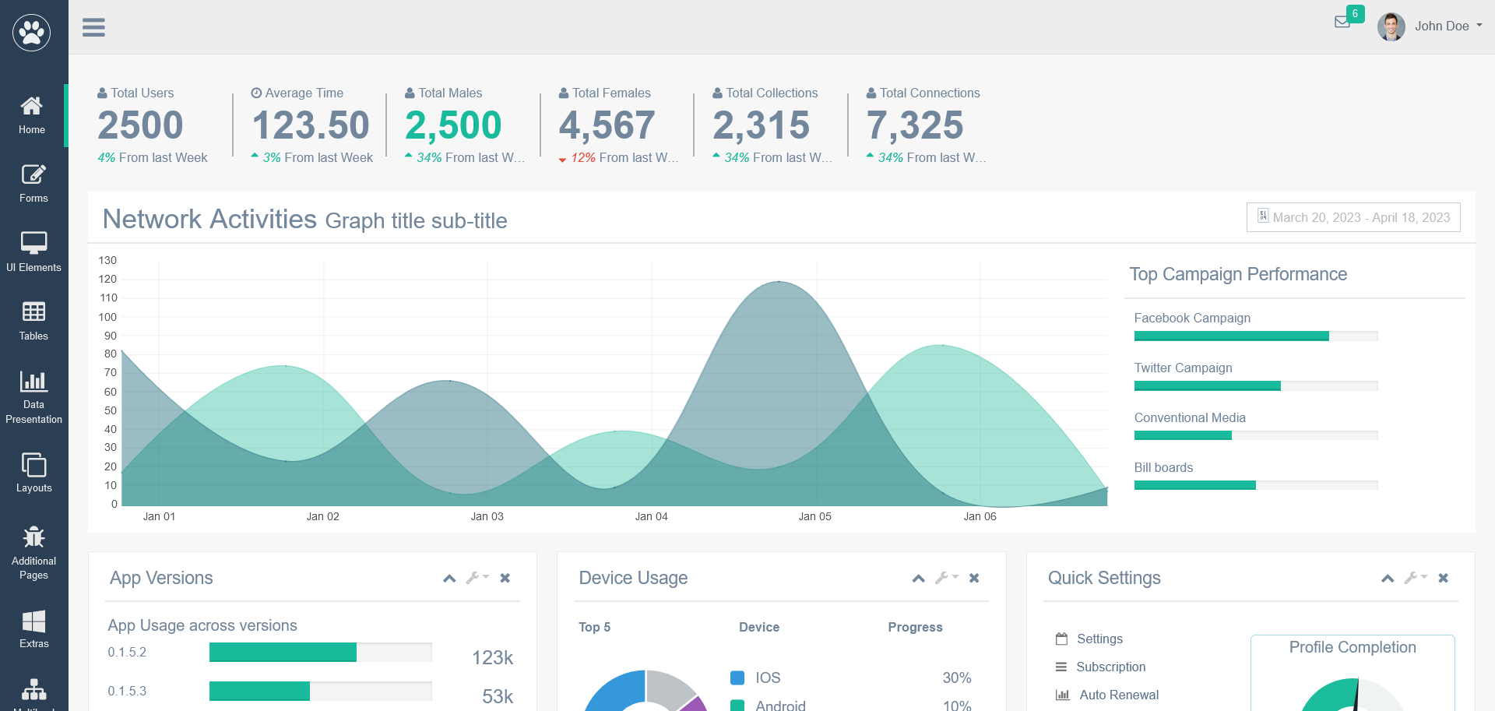Collapse the Quick Settings panel
The image size is (1495, 711).
pos(1388,579)
